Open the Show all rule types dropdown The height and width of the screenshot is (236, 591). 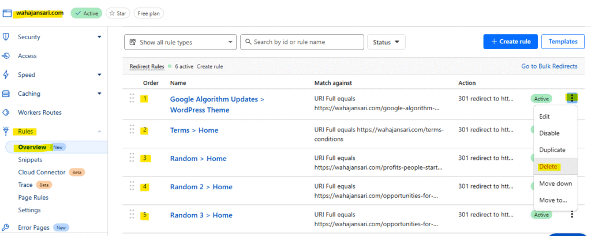[x=180, y=42]
